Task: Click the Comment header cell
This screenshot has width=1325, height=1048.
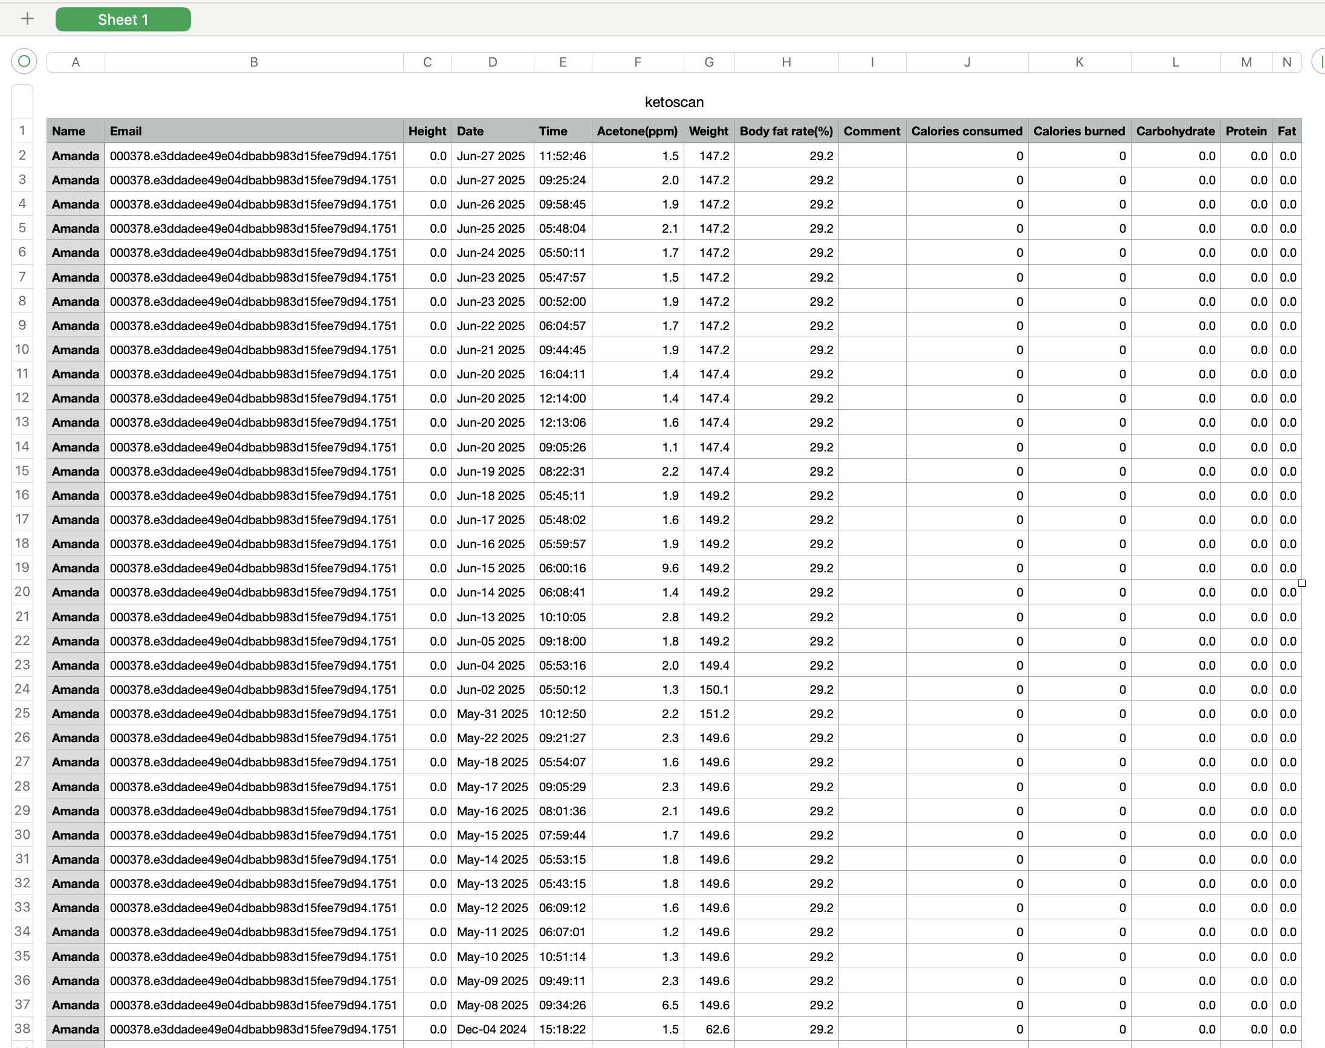Action: (x=872, y=131)
